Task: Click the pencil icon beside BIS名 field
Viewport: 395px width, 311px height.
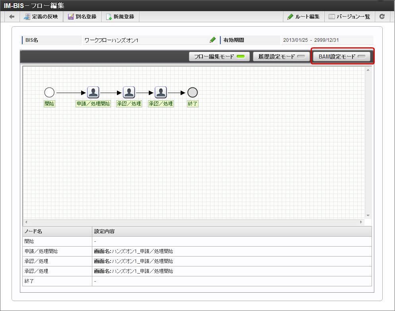Action: click(213, 40)
